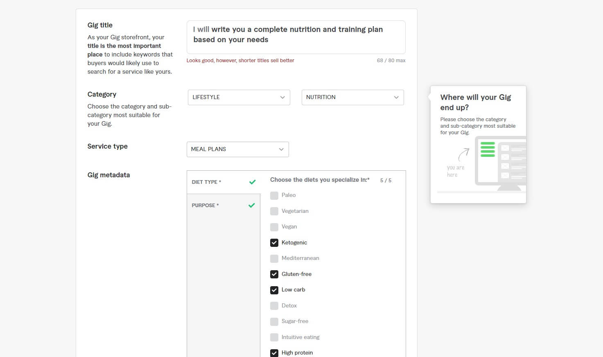Viewport: 603px width, 357px height.
Task: Click the '5 / 5' selection counter
Action: 386,181
